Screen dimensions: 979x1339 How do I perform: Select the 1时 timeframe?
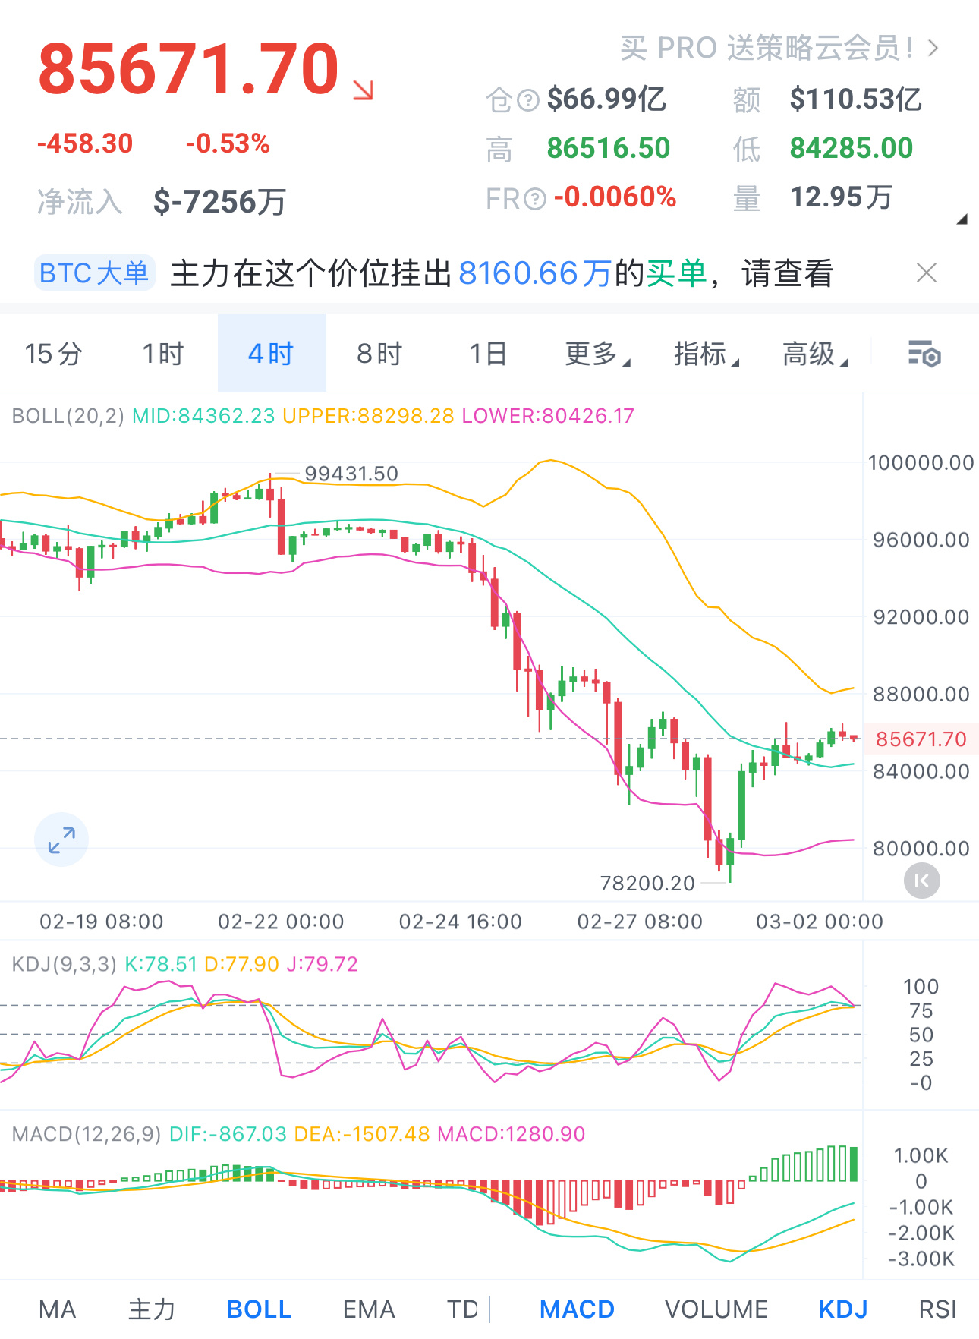click(163, 354)
